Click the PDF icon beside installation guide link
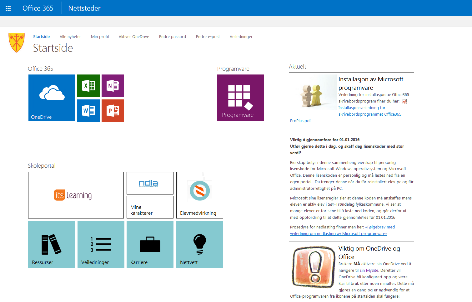The image size is (472, 302). [404, 101]
